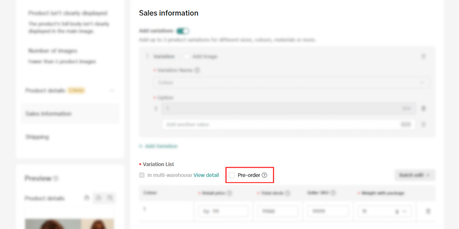Screen dimensions: 459x229
Task: Click the Retail price help icon
Action: (229, 193)
